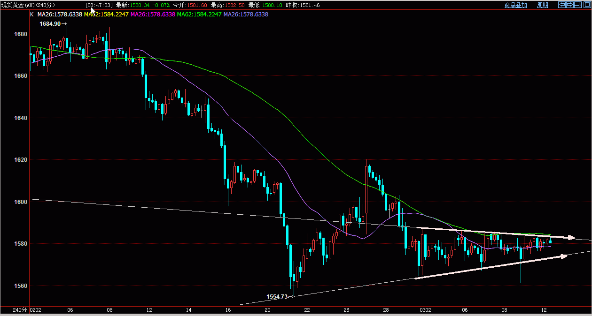Click the forward arrow icon in header
Image resolution: width=592 pixels, height=316 pixels.
(x=570, y=5)
